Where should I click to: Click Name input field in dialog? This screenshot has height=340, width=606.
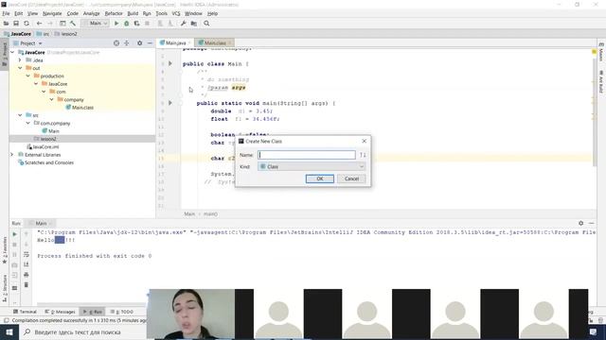[x=307, y=155]
